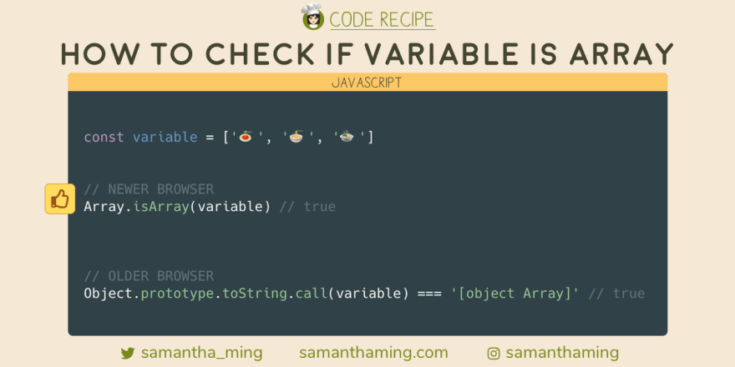The width and height of the screenshot is (735, 367).
Task: Click the OLDER BROWSER comment line
Action: coord(149,276)
